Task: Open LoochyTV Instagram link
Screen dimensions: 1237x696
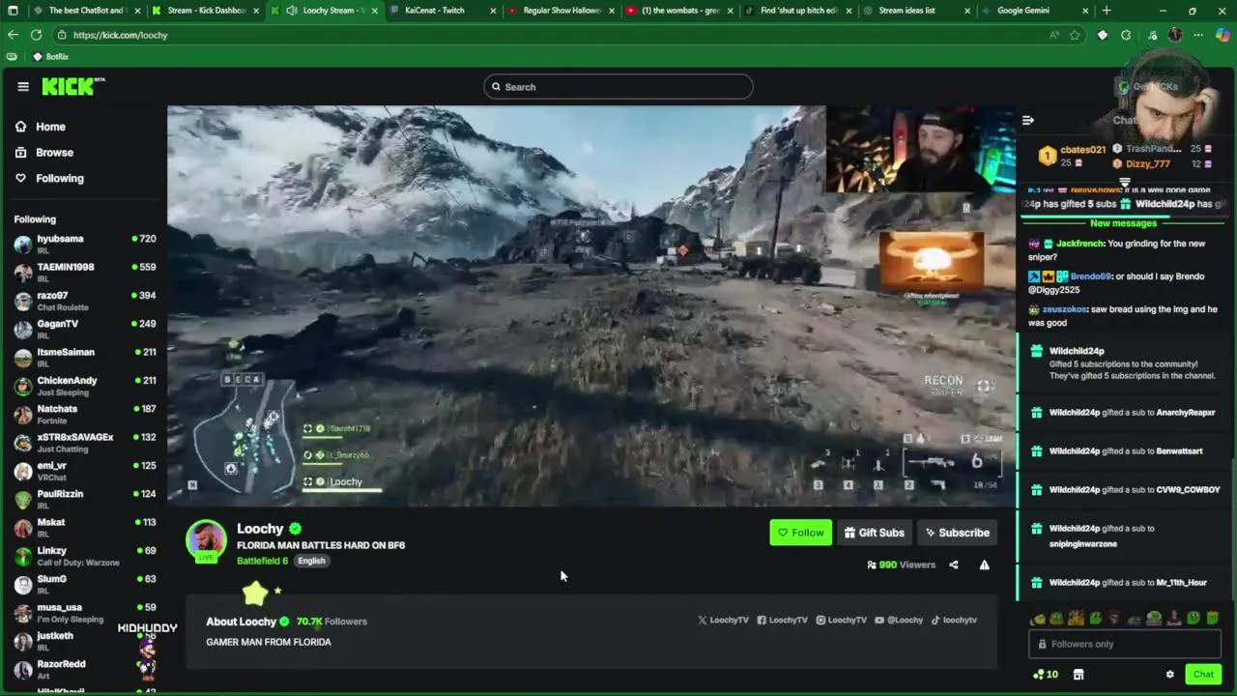Action: (841, 621)
